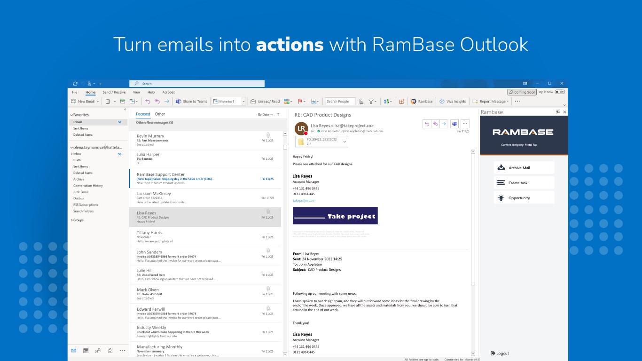Screen dimensions: 642x361
Task: Click Logout in the Rambase pane
Action: click(500, 353)
